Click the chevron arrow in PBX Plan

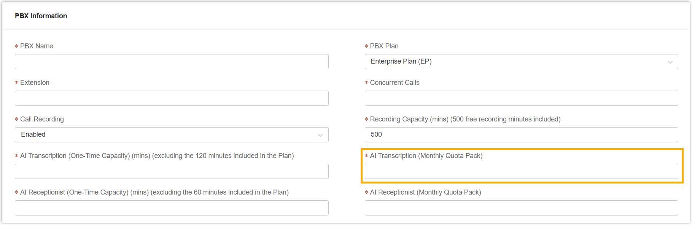[x=670, y=62]
